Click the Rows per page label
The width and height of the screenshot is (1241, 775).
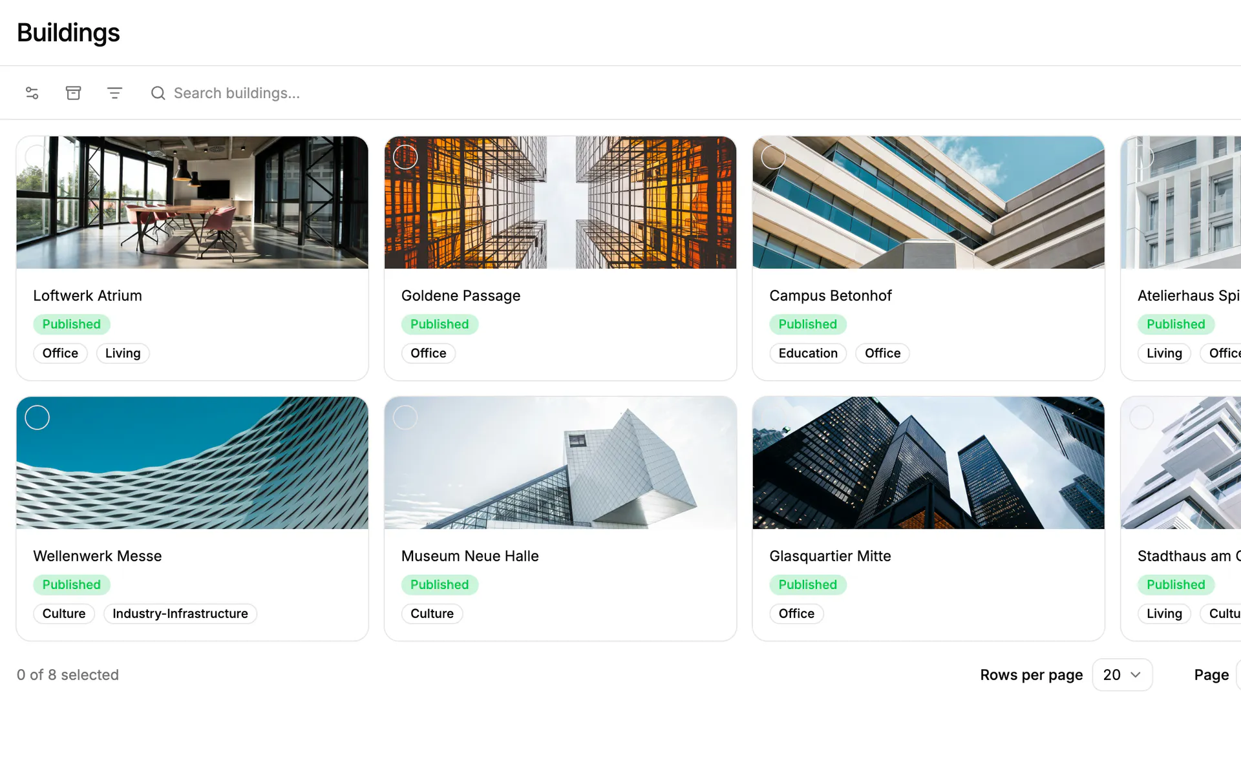(1032, 675)
